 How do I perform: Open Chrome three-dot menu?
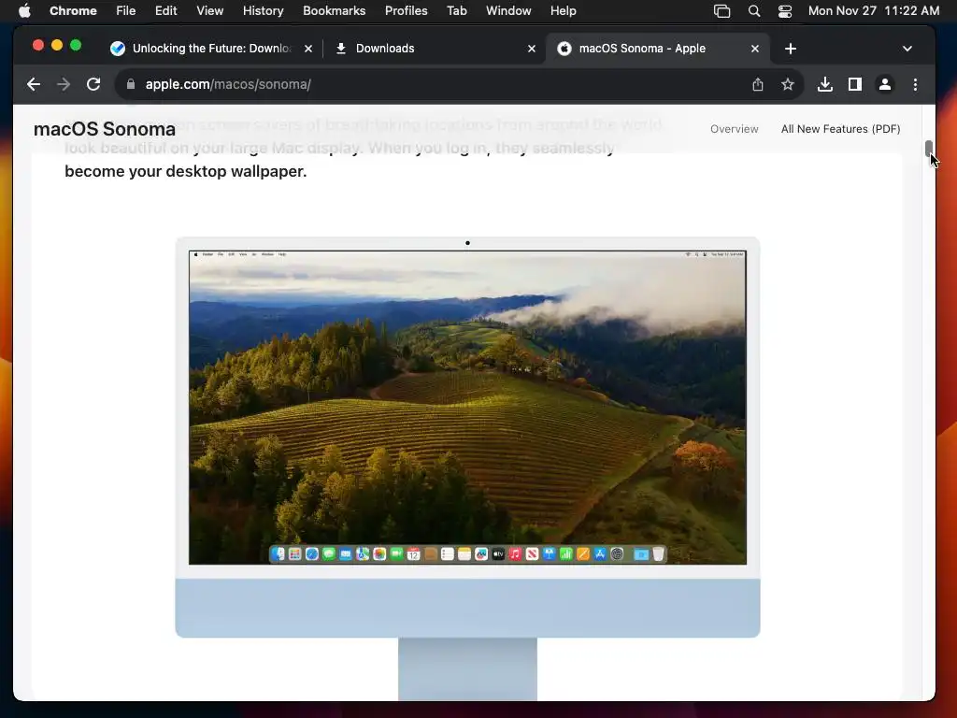point(915,84)
